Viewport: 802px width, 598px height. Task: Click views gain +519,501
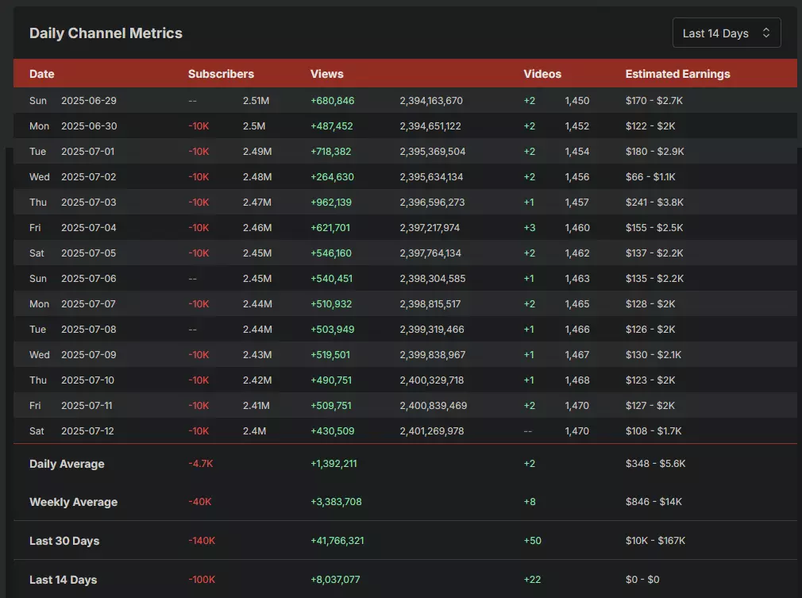[x=330, y=354]
